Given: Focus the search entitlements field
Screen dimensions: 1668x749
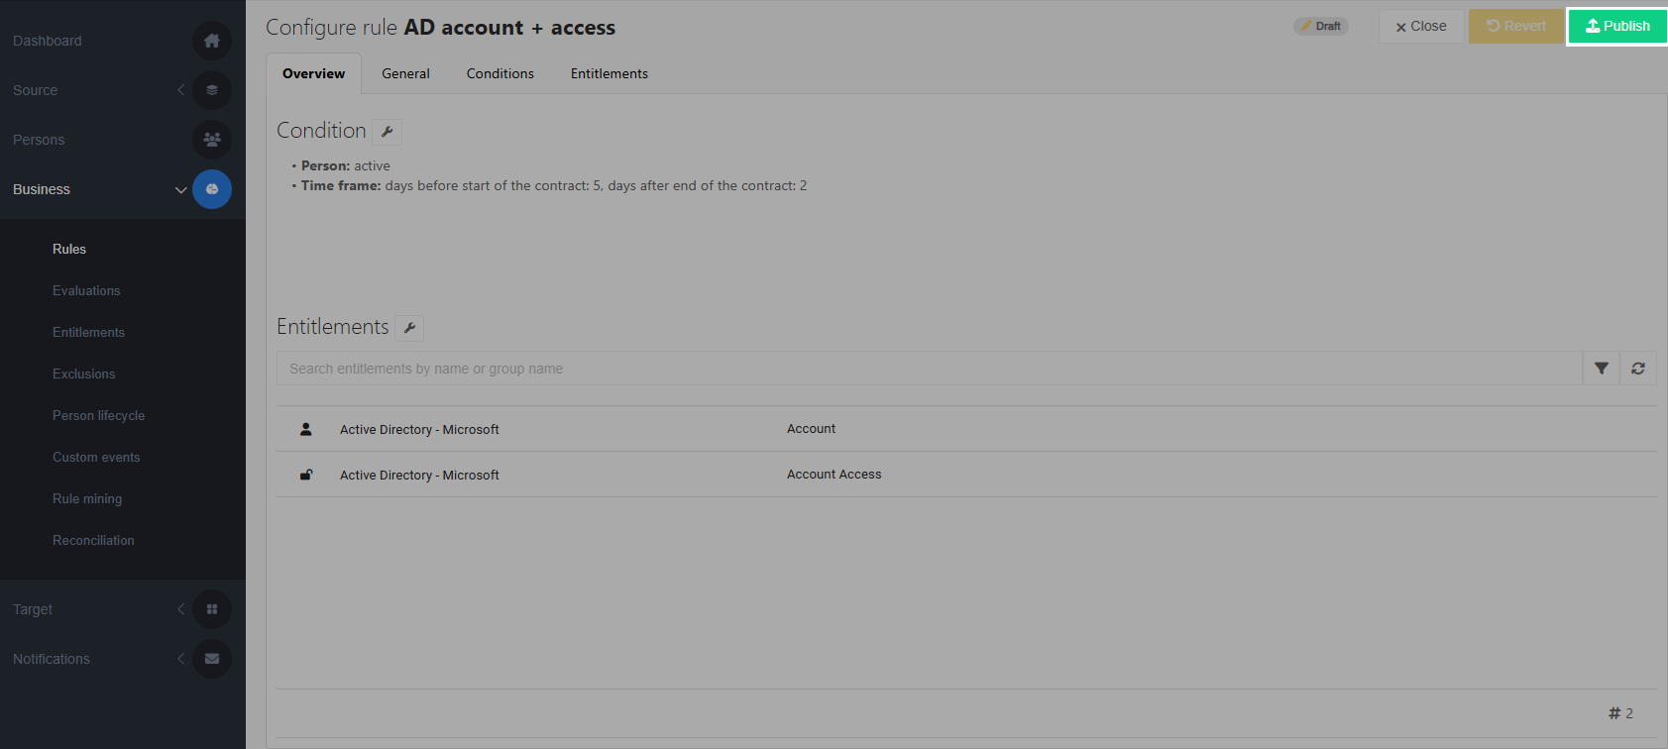Looking at the screenshot, I should pyautogui.click(x=930, y=369).
